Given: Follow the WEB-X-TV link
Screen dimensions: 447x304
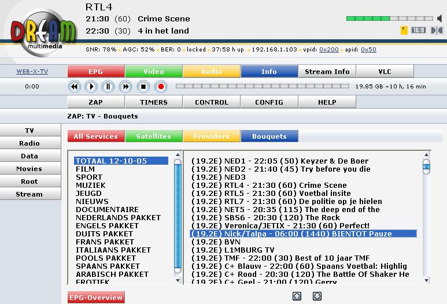Looking at the screenshot, I should click(x=32, y=72).
